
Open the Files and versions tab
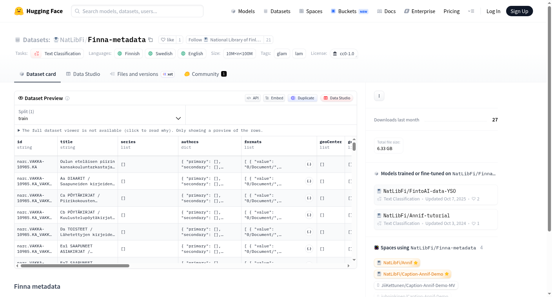click(142, 74)
